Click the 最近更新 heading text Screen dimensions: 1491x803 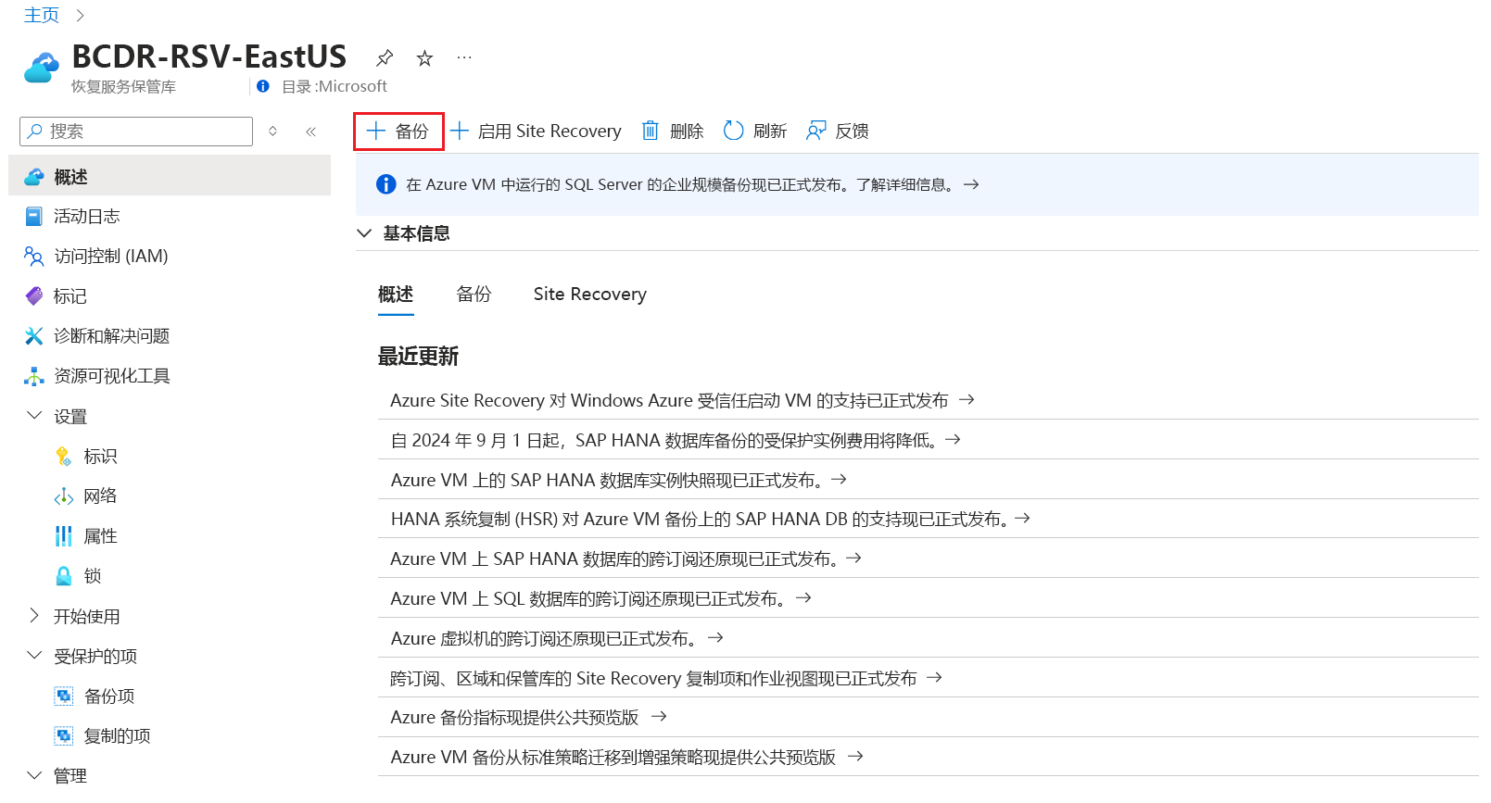point(418,357)
